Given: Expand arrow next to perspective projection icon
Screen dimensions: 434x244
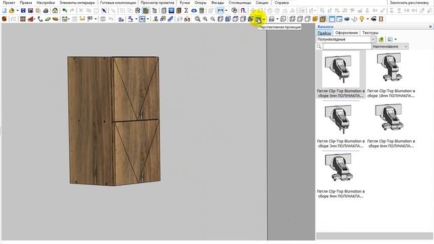Looking at the screenshot, I should coord(264,19).
